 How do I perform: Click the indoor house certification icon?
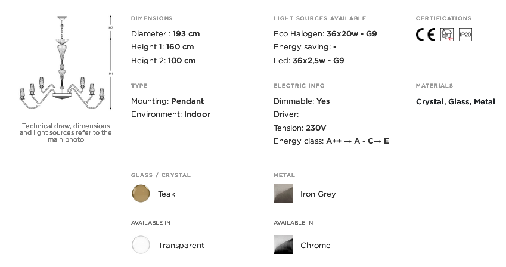(447, 35)
